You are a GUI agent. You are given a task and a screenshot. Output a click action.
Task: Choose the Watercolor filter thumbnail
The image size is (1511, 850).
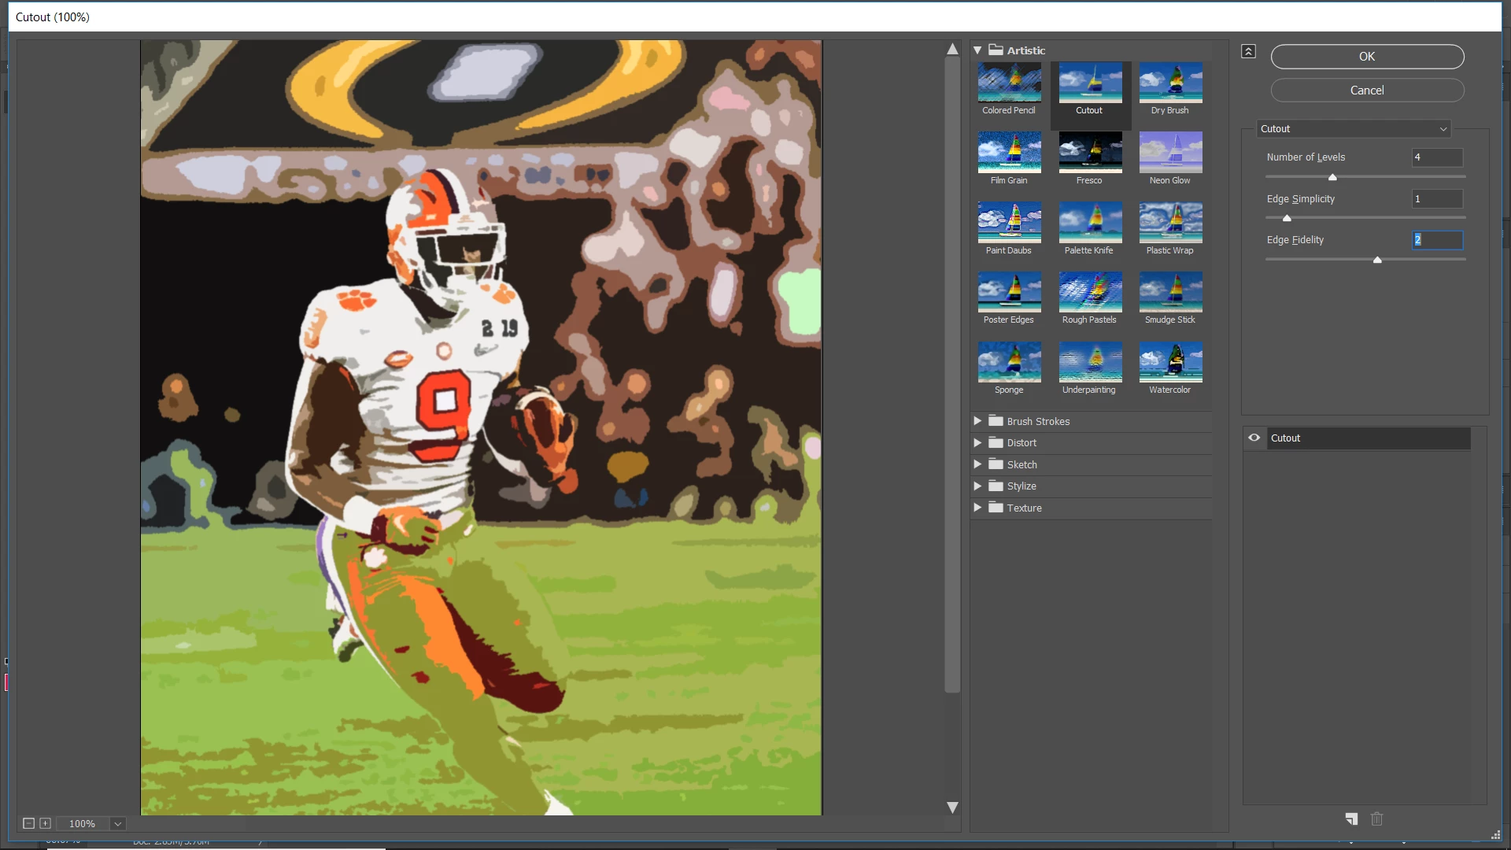(1169, 363)
